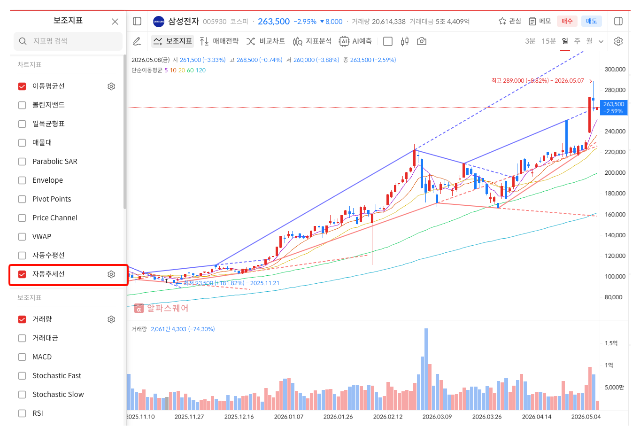Enable the Stochastic Slow checkbox

click(22, 395)
